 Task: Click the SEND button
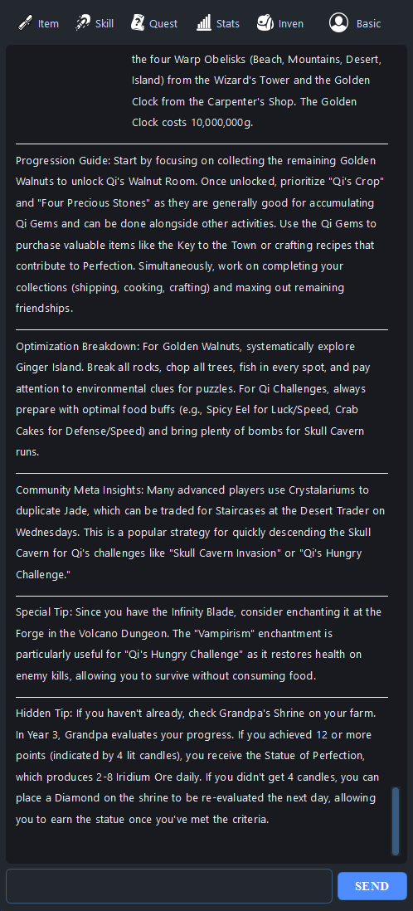[372, 886]
